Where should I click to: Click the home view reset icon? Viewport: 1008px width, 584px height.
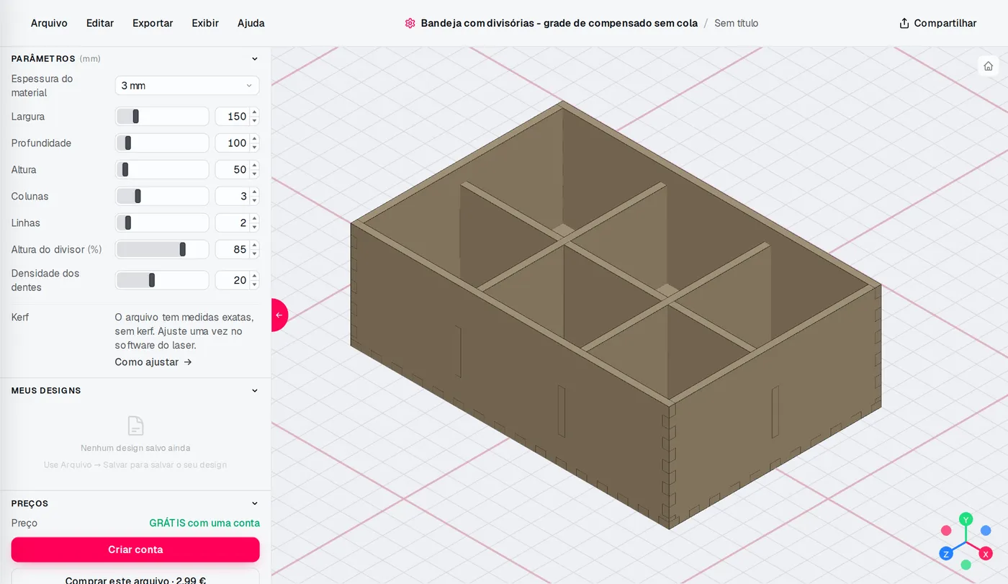(x=988, y=66)
